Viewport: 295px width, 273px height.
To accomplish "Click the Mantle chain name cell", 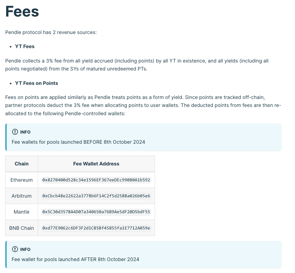I will (x=21, y=212).
